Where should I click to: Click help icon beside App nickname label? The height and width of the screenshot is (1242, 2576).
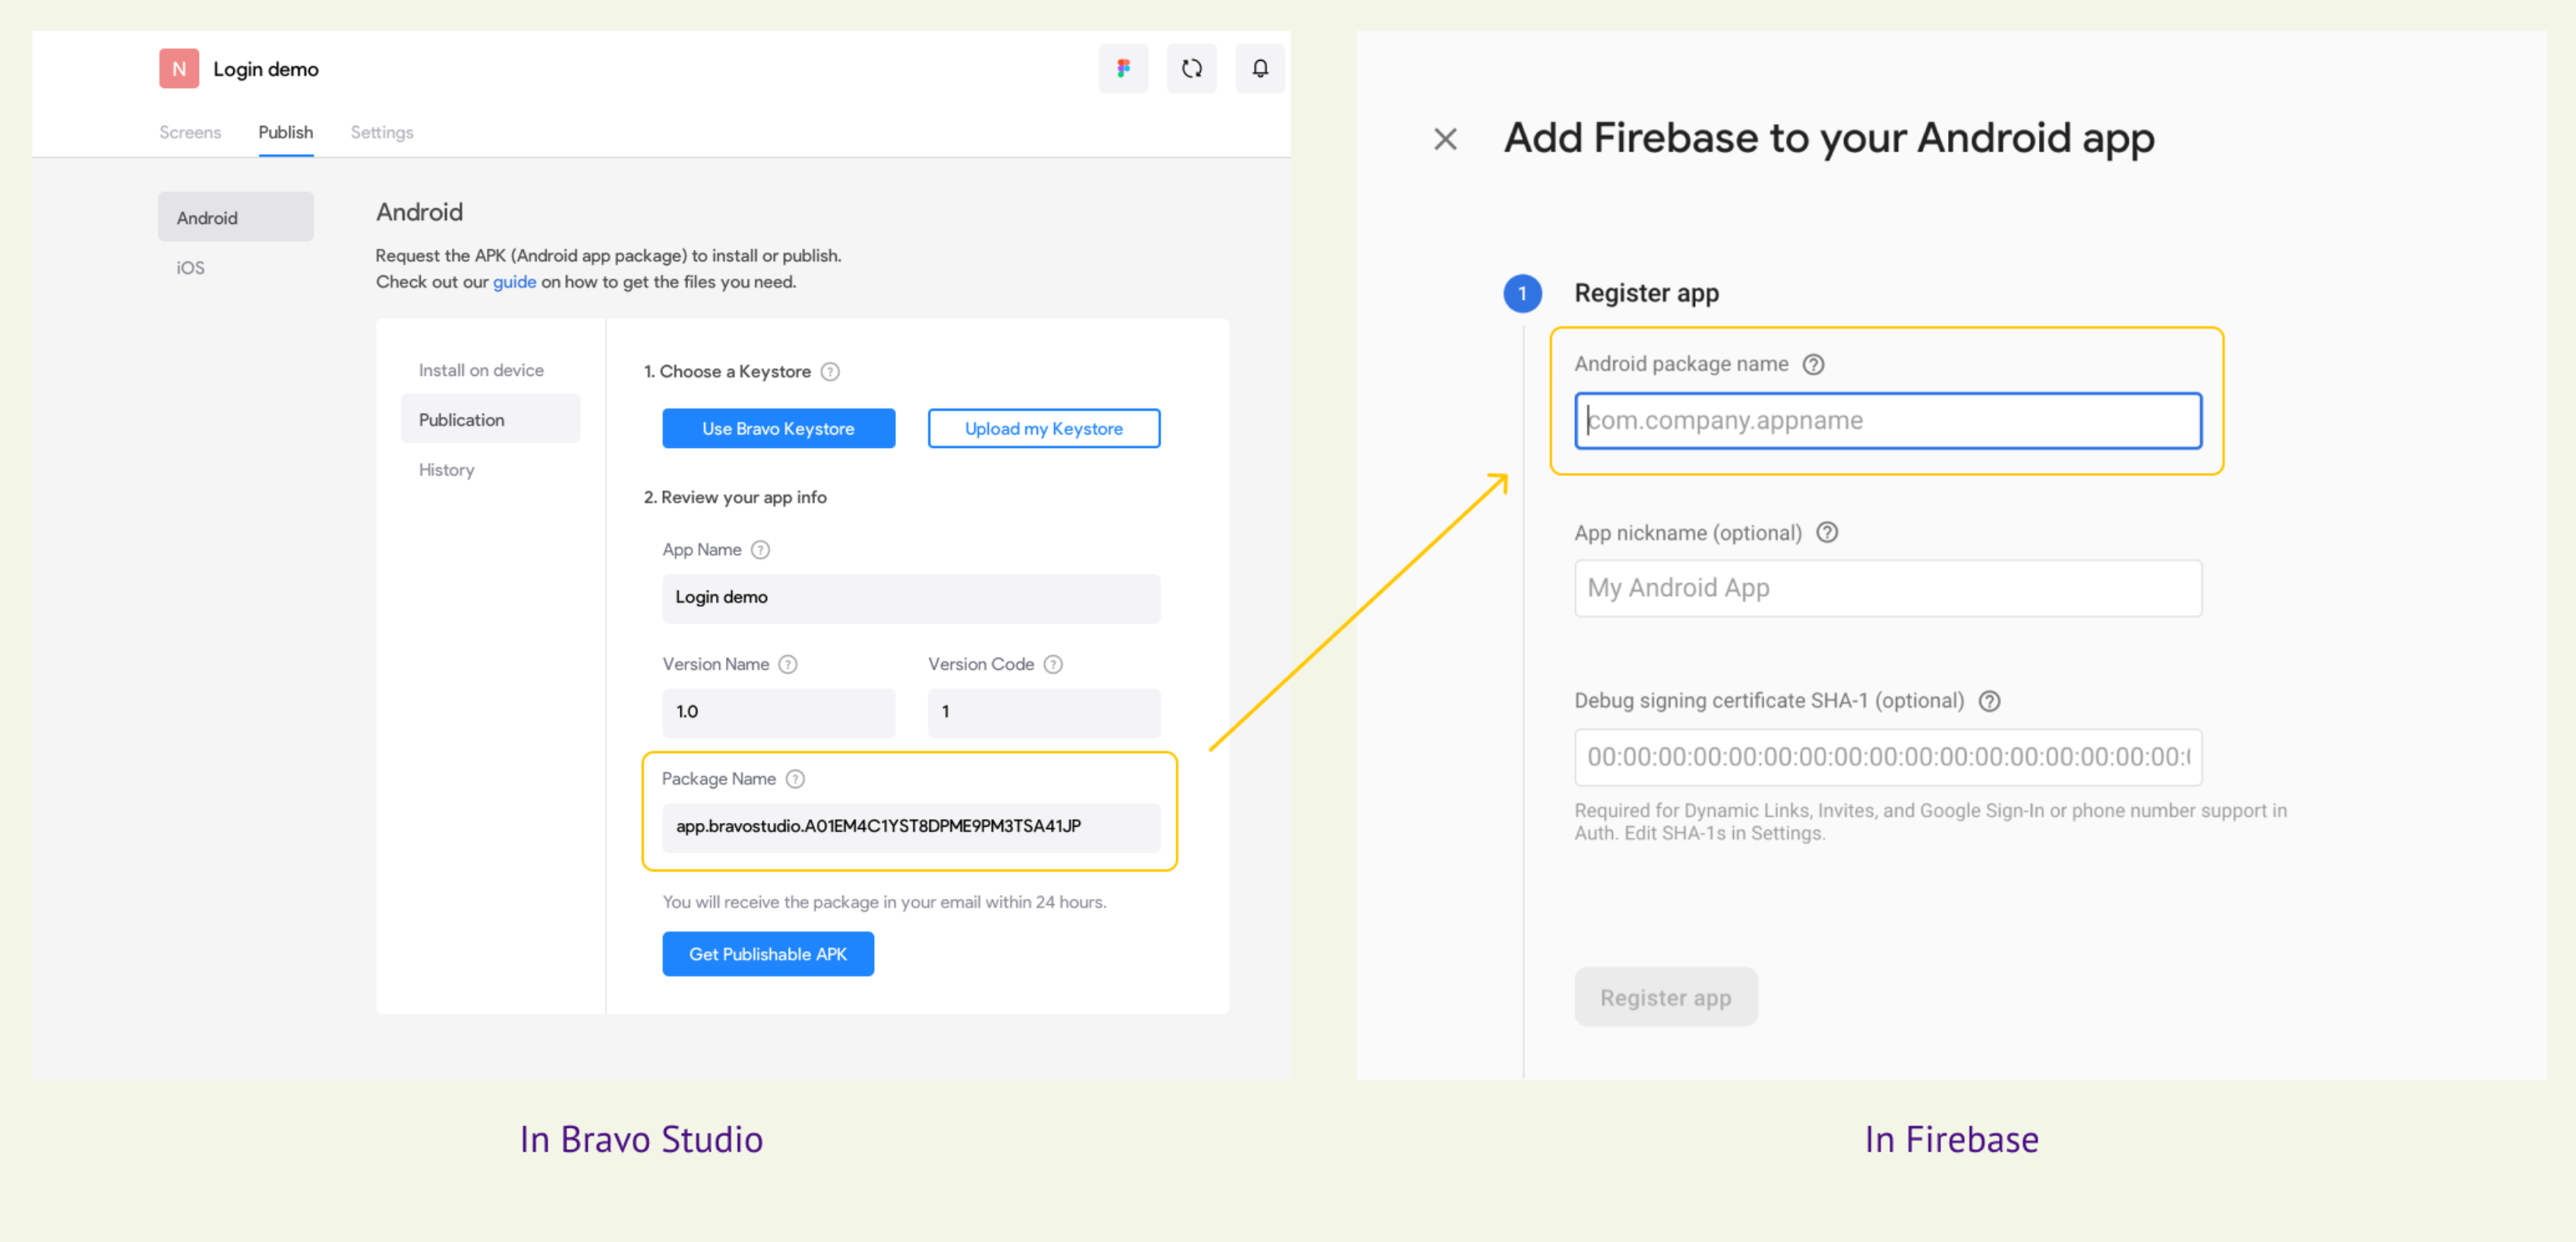click(1827, 532)
